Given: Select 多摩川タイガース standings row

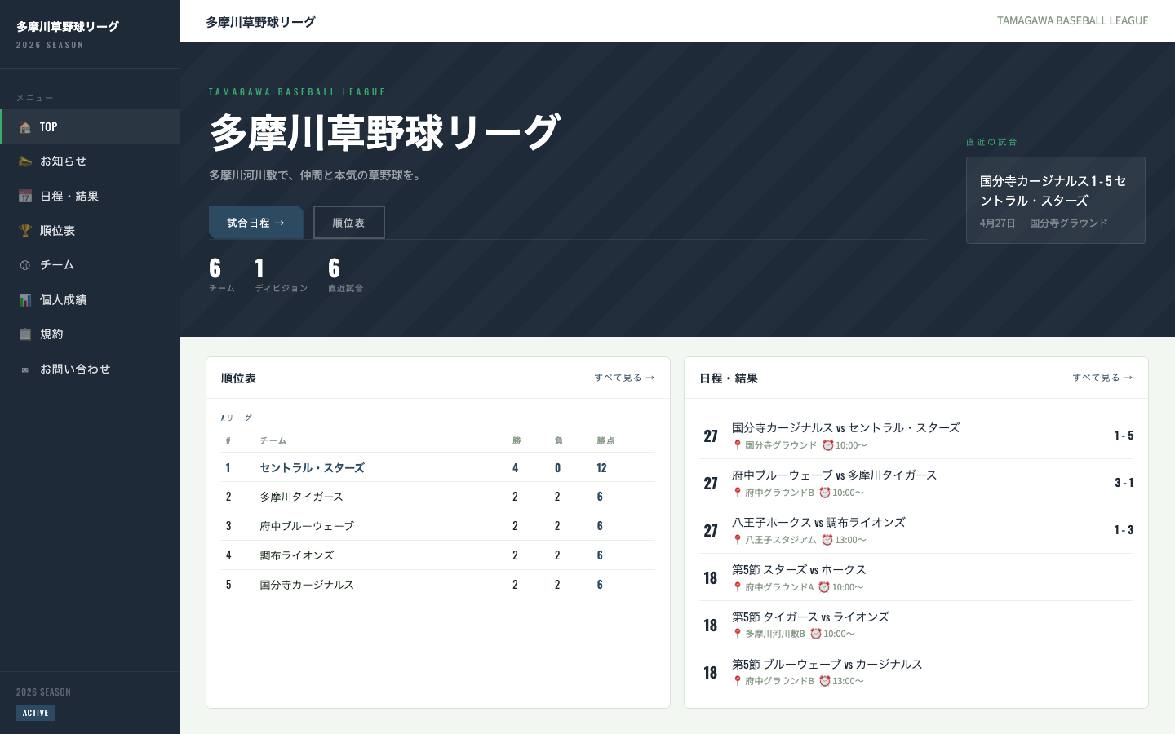Looking at the screenshot, I should 438,497.
